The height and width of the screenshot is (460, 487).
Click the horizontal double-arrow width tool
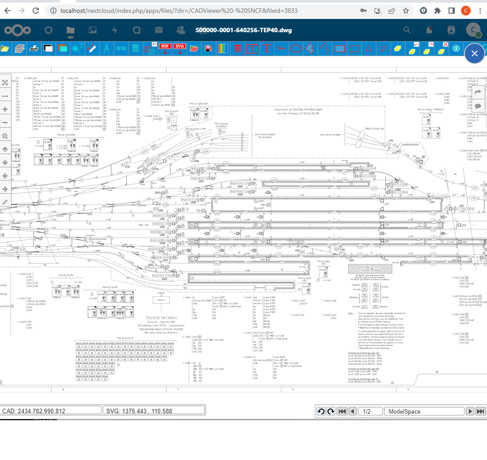click(x=5, y=96)
